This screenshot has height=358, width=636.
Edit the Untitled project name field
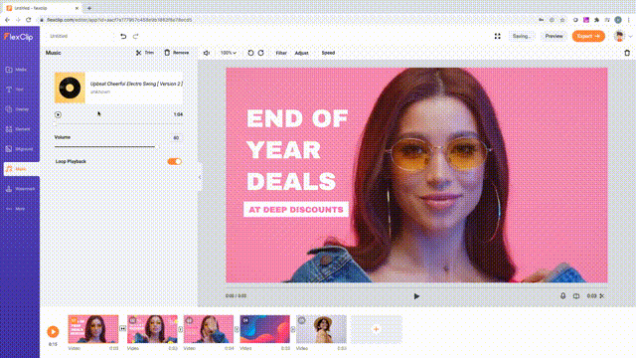(79, 36)
